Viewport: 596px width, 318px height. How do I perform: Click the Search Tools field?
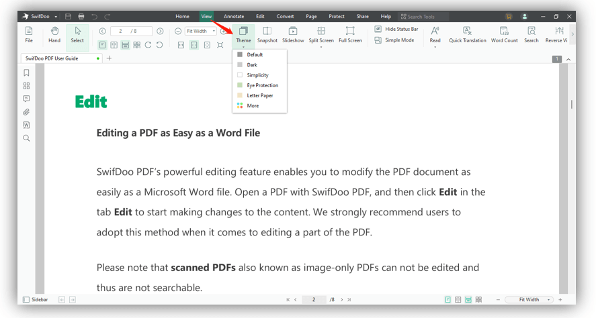tap(423, 17)
